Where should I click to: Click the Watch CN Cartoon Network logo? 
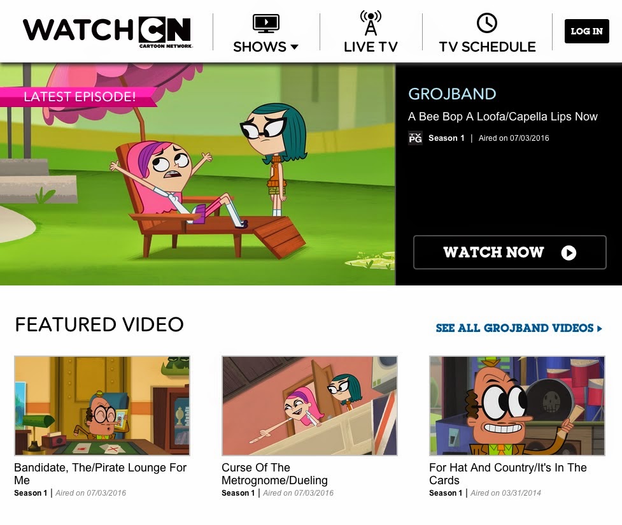point(108,32)
